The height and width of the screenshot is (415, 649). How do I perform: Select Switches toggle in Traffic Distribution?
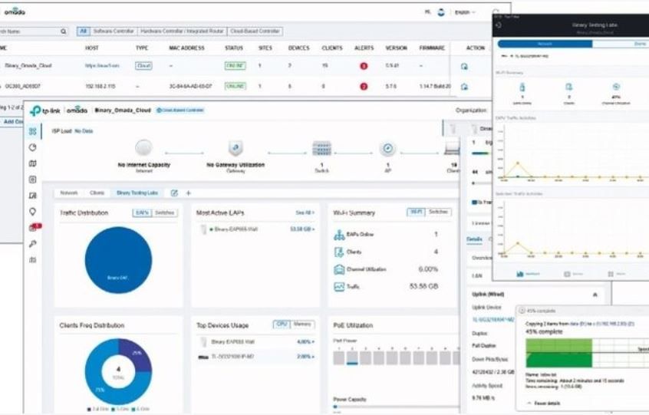coord(164,212)
